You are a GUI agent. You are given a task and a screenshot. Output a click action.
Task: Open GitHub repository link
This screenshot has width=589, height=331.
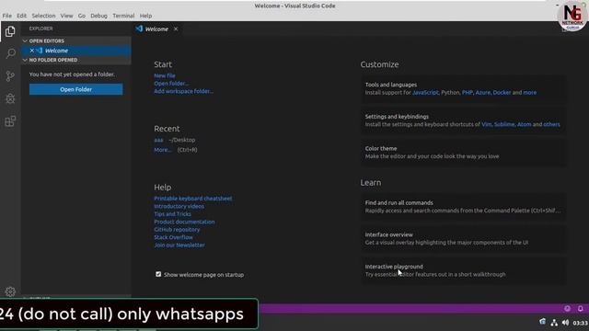click(177, 229)
